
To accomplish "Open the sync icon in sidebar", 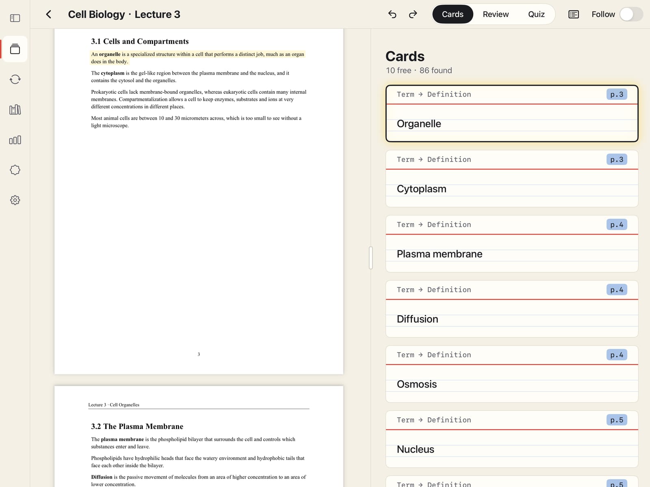I will point(15,79).
